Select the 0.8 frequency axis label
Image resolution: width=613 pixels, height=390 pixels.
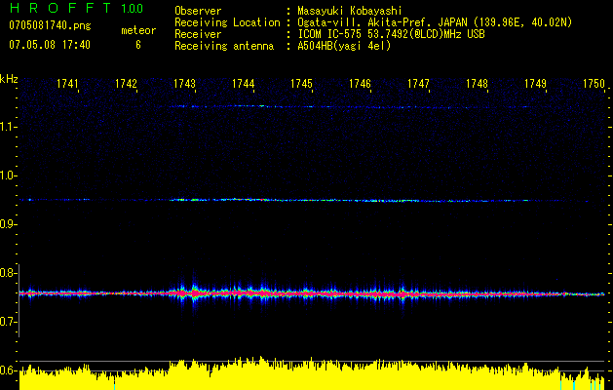[9, 273]
